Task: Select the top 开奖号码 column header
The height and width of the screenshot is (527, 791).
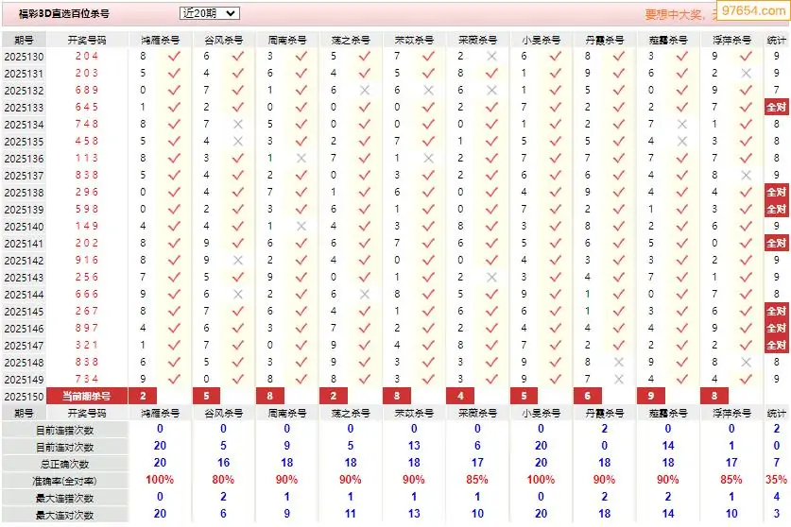Action: pos(87,40)
